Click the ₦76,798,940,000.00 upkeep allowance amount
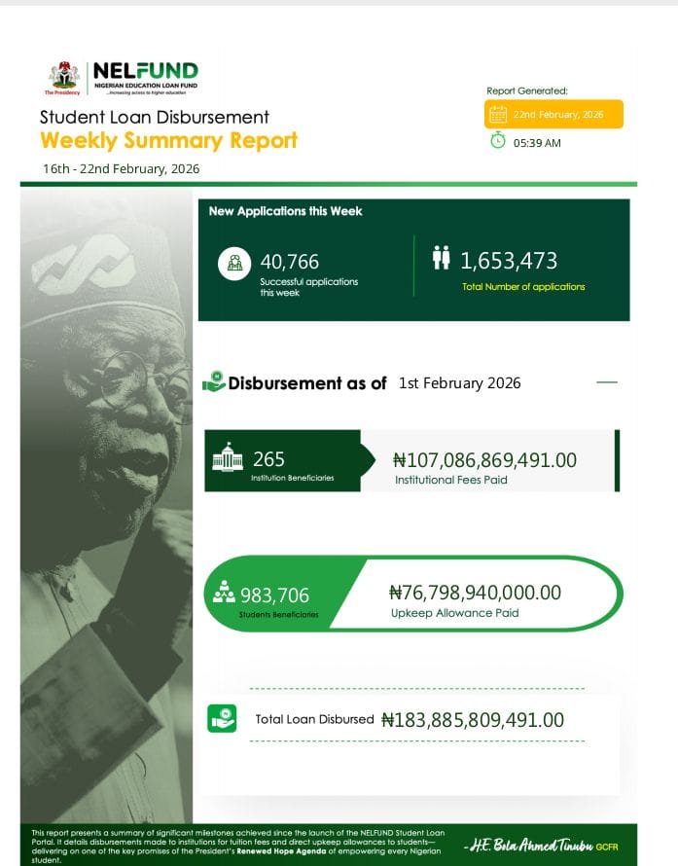Screen dimensions: 678x866 click(475, 593)
